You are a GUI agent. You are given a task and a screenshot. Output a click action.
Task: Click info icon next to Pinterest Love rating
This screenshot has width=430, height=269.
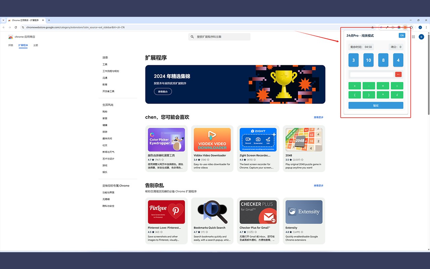click(162, 232)
